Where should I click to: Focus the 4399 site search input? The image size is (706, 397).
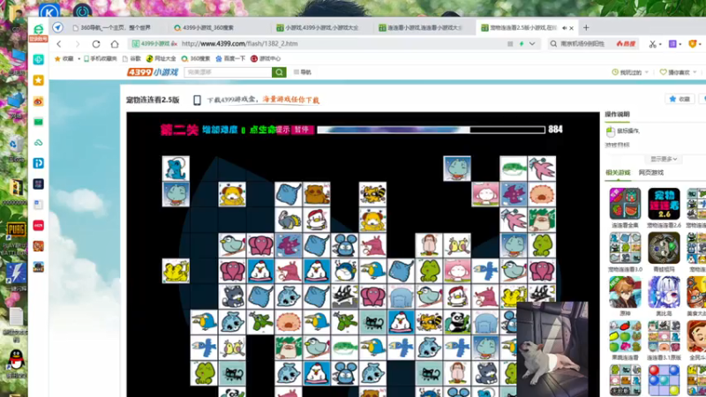pyautogui.click(x=228, y=72)
